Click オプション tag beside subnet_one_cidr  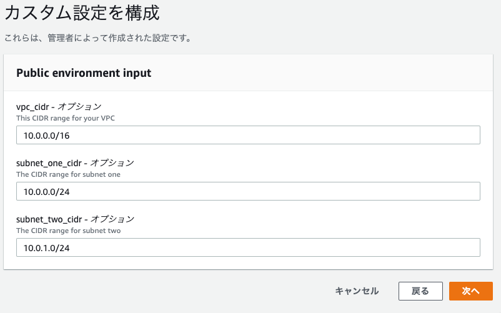point(112,162)
